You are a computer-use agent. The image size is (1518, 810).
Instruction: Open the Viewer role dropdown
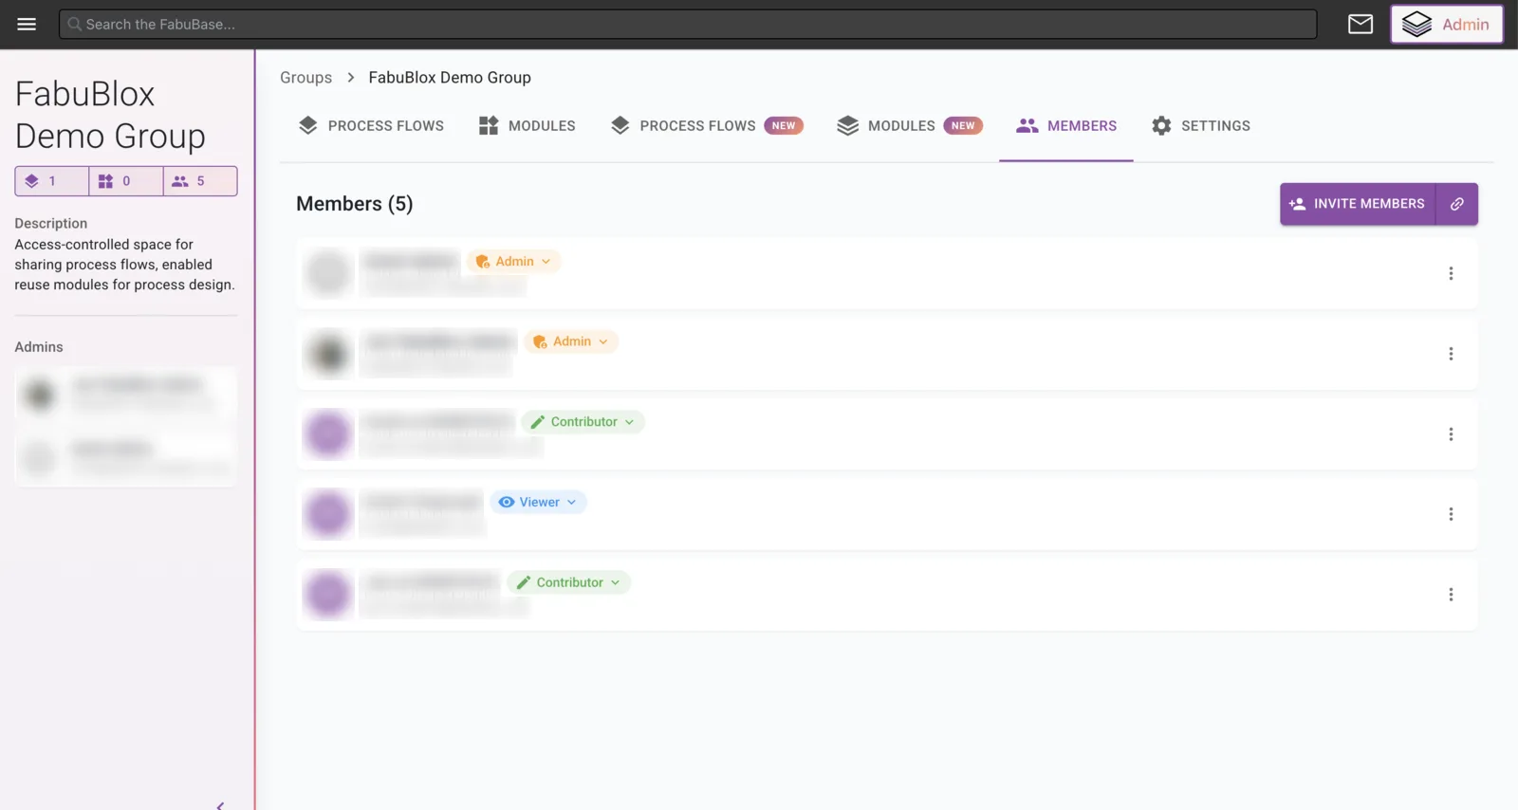[538, 503]
